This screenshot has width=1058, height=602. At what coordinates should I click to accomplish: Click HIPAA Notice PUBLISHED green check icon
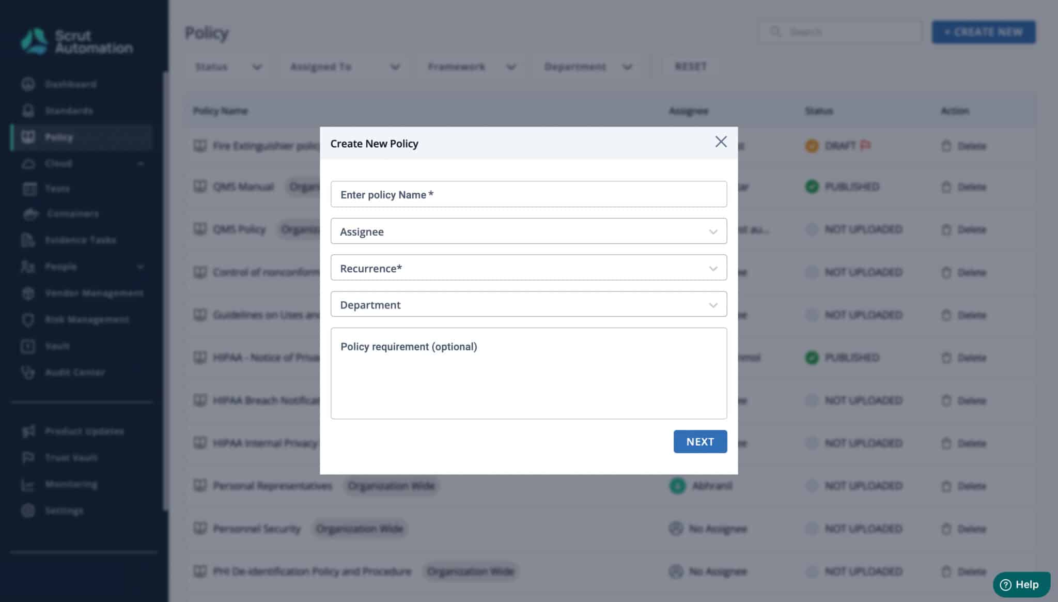[812, 358]
